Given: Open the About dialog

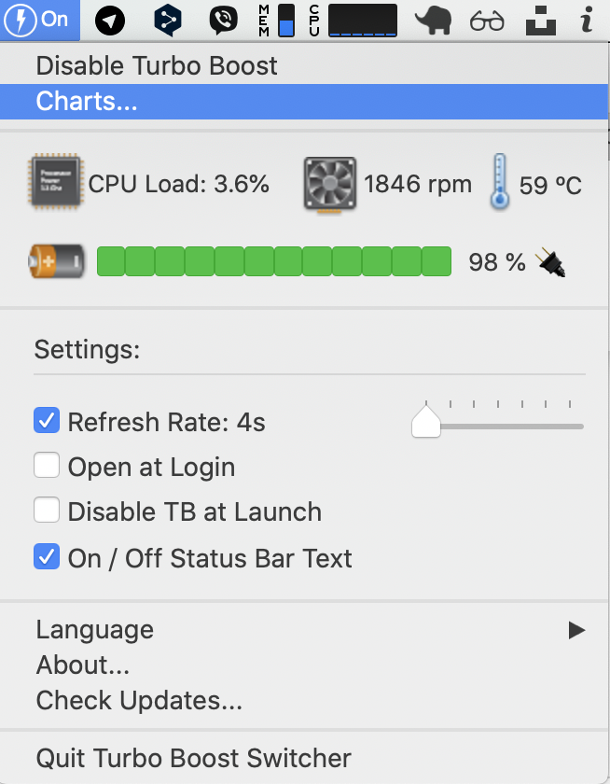Looking at the screenshot, I should point(82,665).
